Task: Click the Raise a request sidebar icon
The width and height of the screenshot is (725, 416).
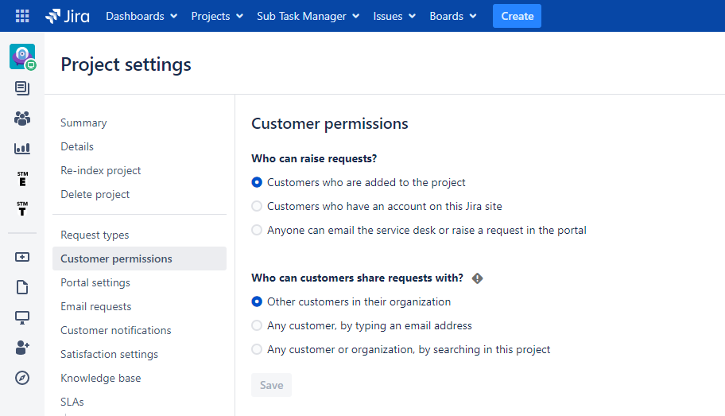Action: 22,257
